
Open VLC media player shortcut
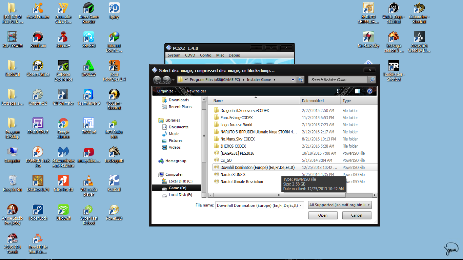pos(89,186)
